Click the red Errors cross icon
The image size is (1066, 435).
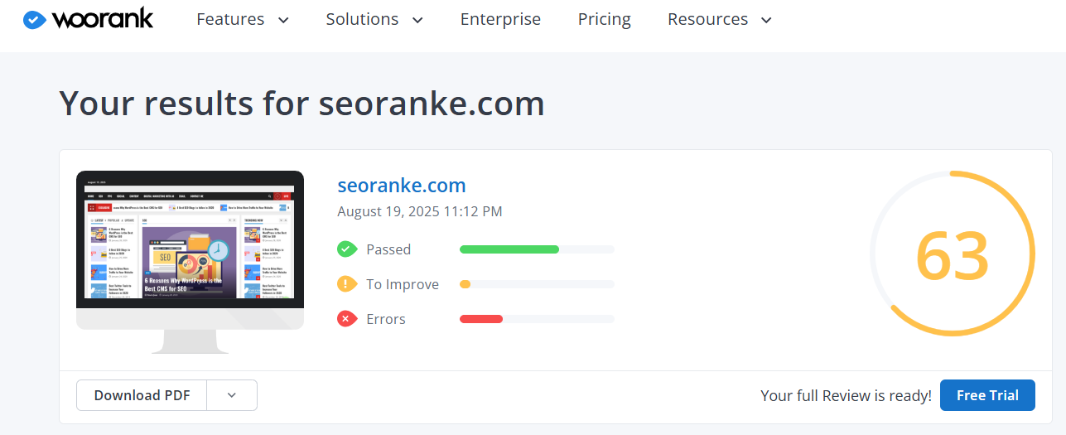point(347,319)
